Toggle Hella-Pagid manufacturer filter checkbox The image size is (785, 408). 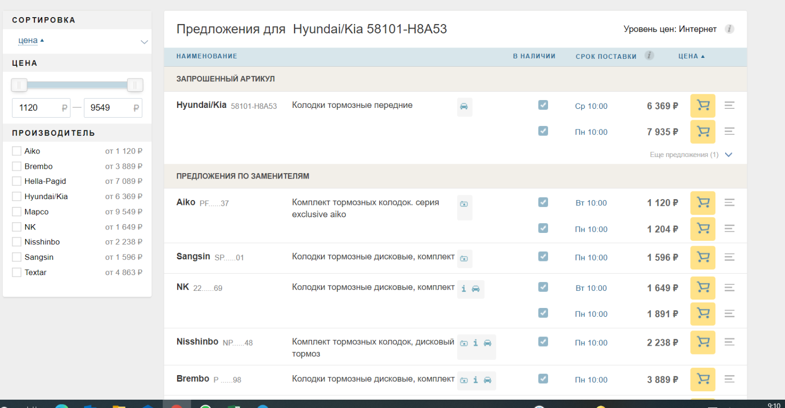click(17, 181)
